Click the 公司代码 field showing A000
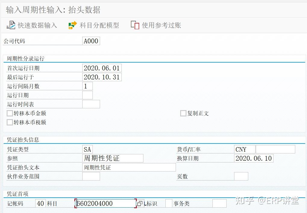Screen dimensions: 307x213 pyautogui.click(x=91, y=41)
